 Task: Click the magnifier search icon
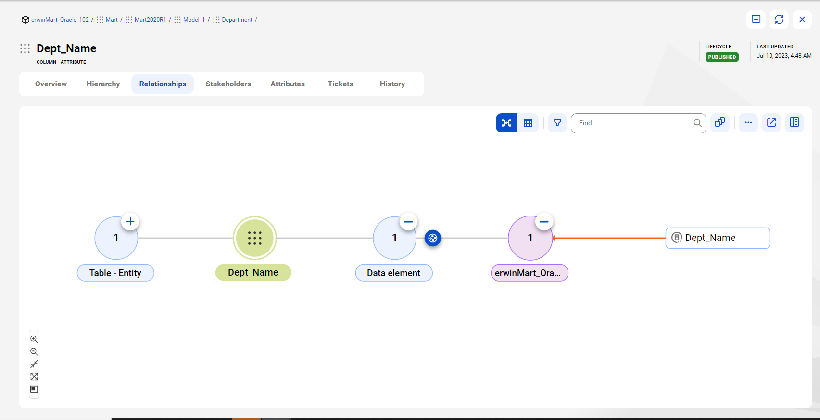point(697,123)
